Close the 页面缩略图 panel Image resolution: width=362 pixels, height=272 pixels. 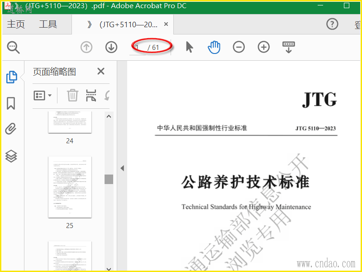(x=101, y=71)
